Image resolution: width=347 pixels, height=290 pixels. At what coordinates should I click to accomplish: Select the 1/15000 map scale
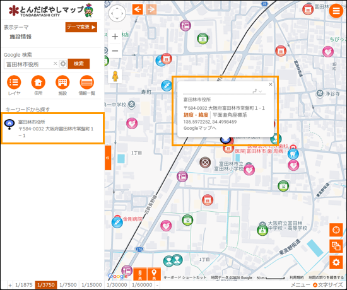pos(91,285)
